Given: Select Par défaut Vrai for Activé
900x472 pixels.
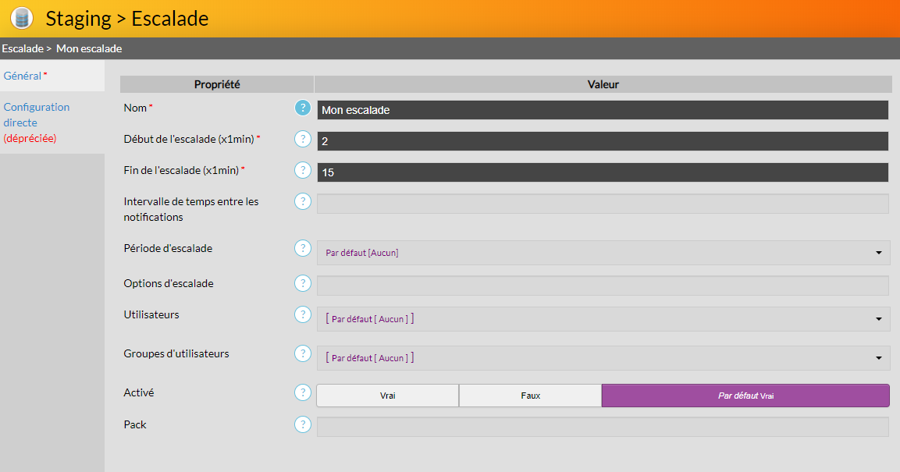Looking at the screenshot, I should pyautogui.click(x=745, y=396).
